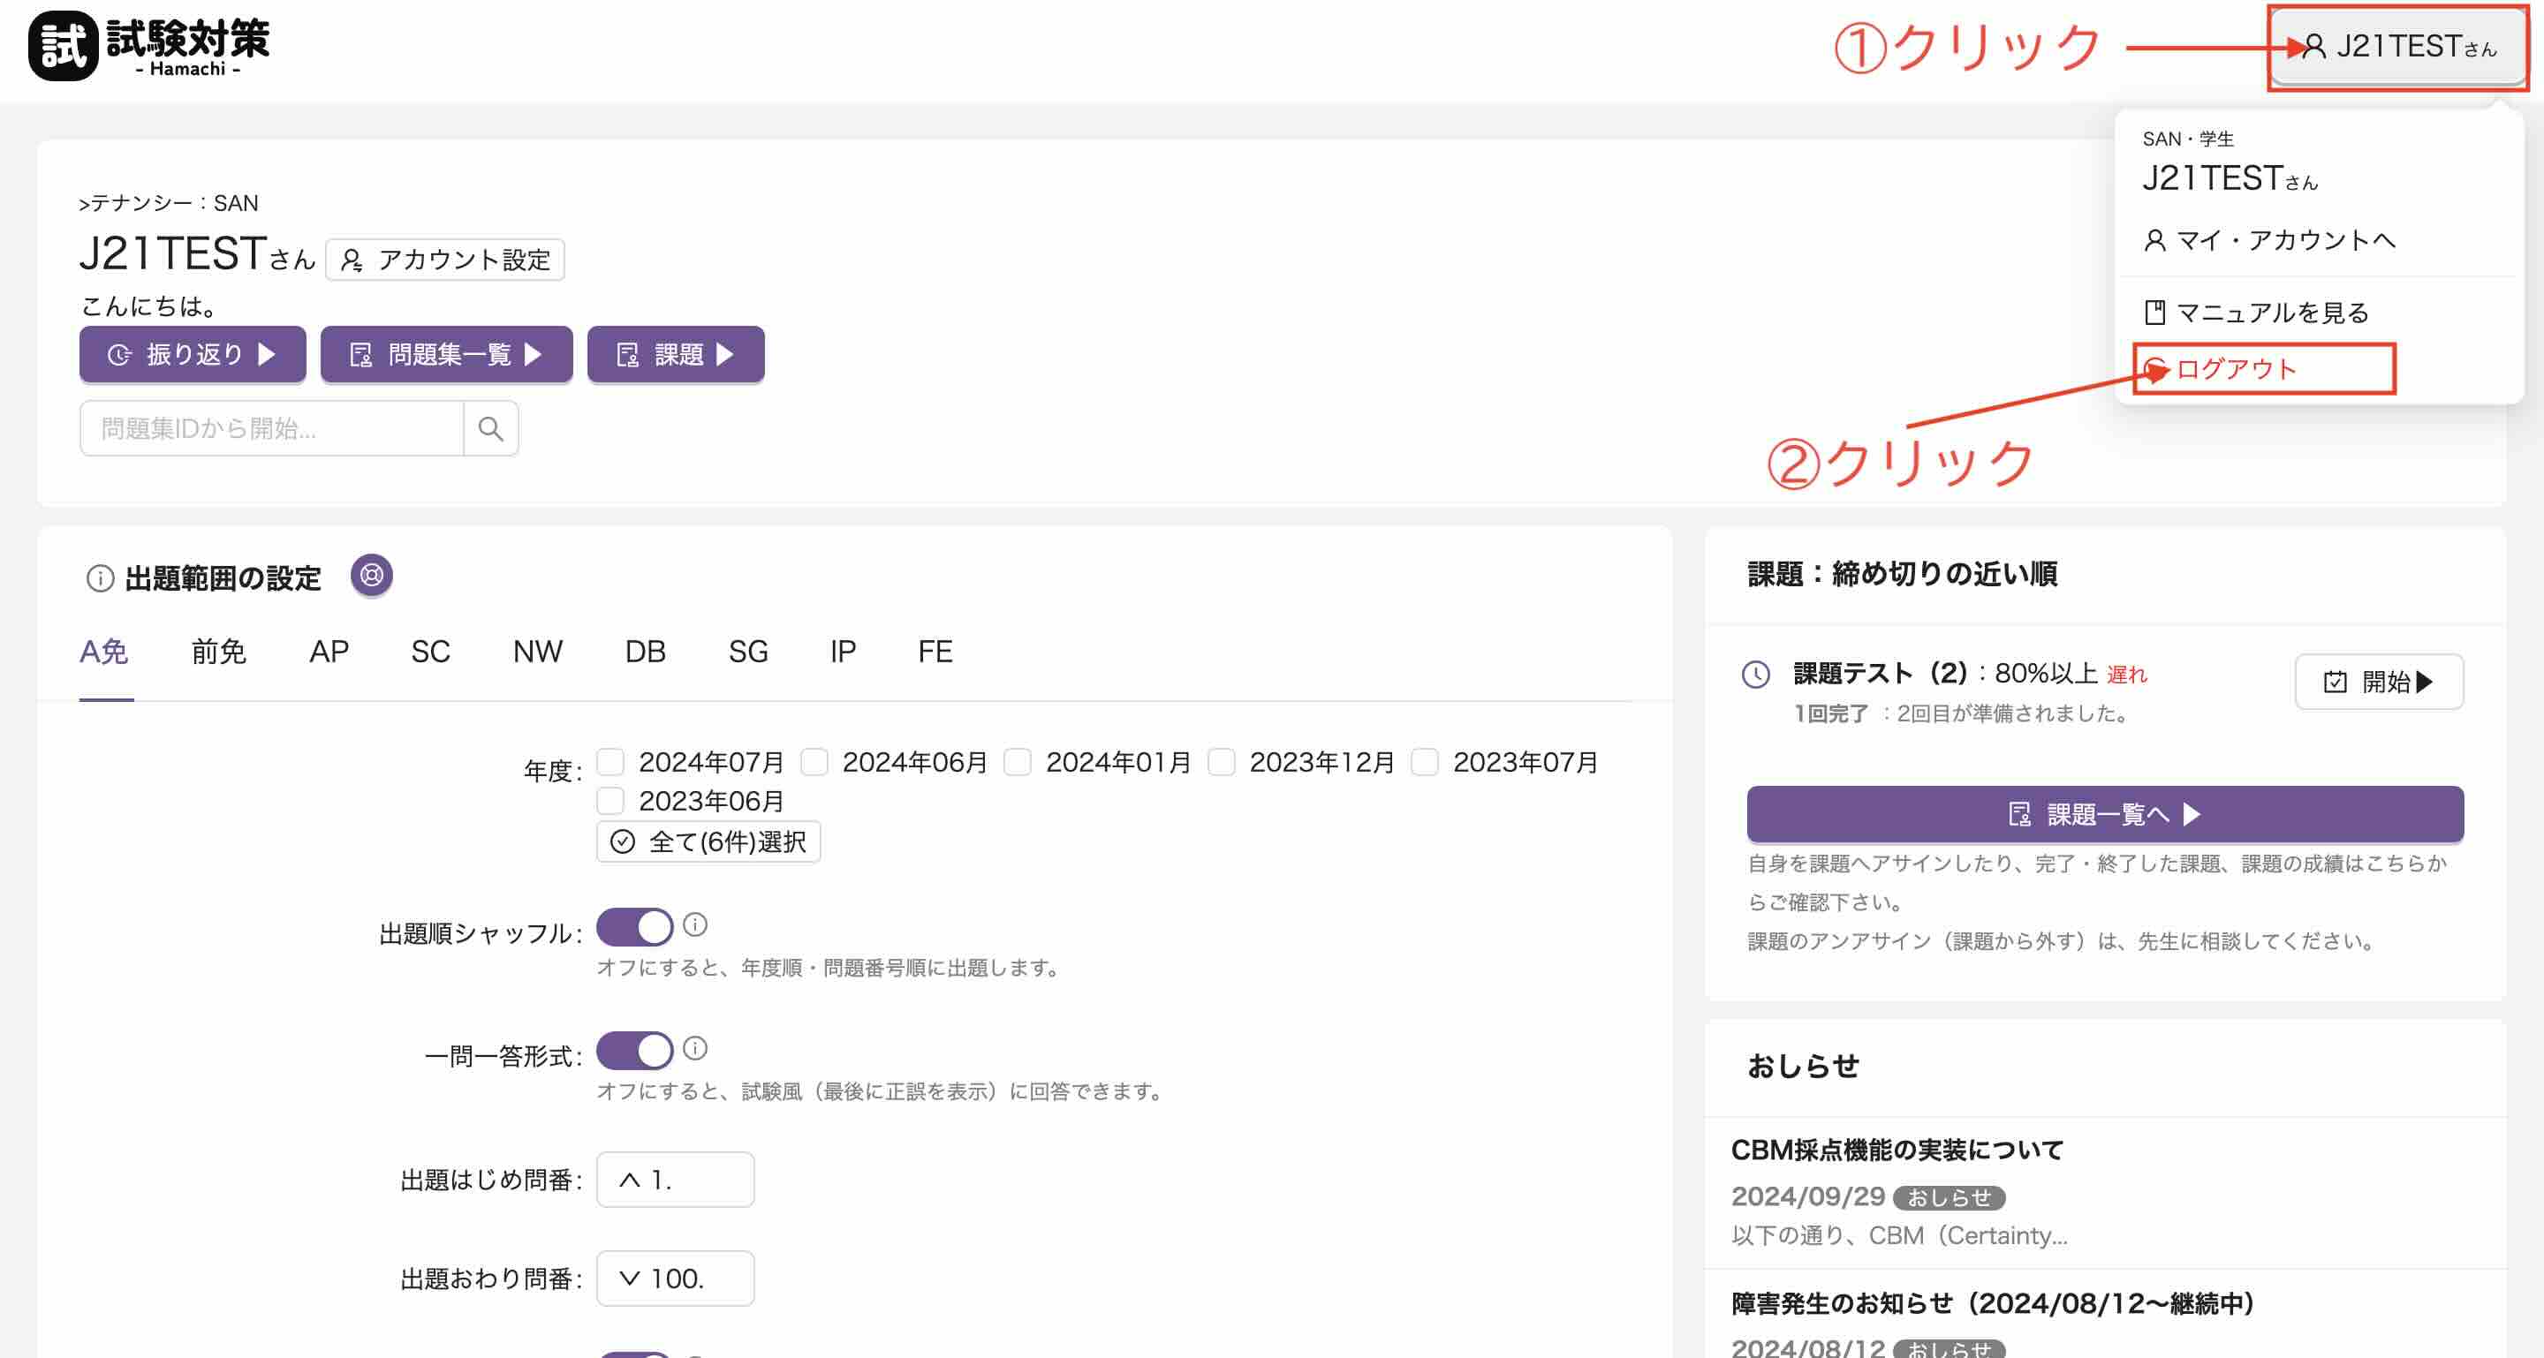Click info icon next to 出題順シャッフル toggle
This screenshot has height=1358, width=2544.
coord(695,924)
